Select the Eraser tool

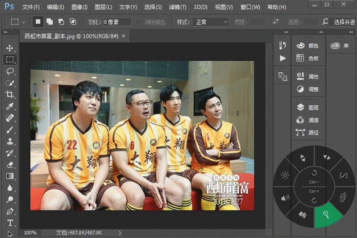point(9,164)
